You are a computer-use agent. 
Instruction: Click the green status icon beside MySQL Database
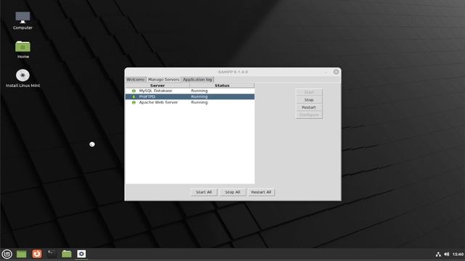(x=134, y=91)
